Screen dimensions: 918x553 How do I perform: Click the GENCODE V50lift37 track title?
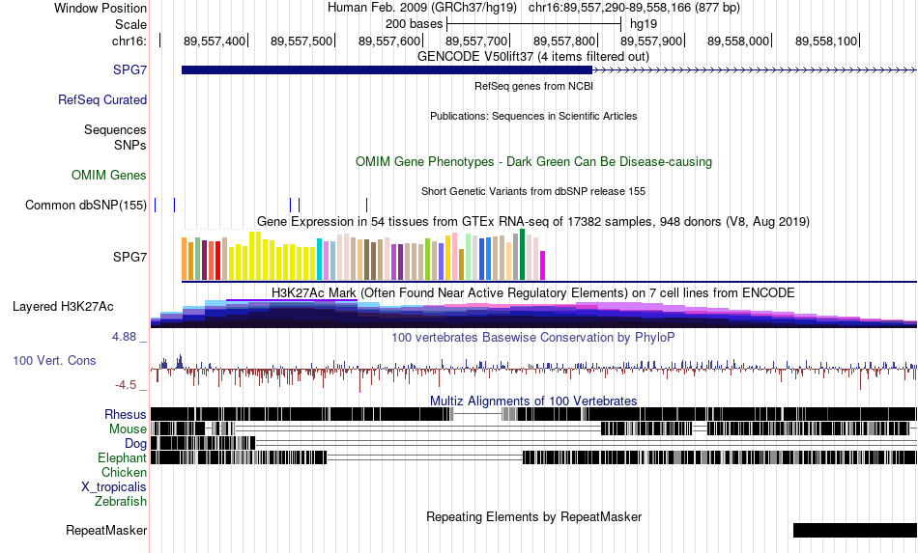click(532, 57)
